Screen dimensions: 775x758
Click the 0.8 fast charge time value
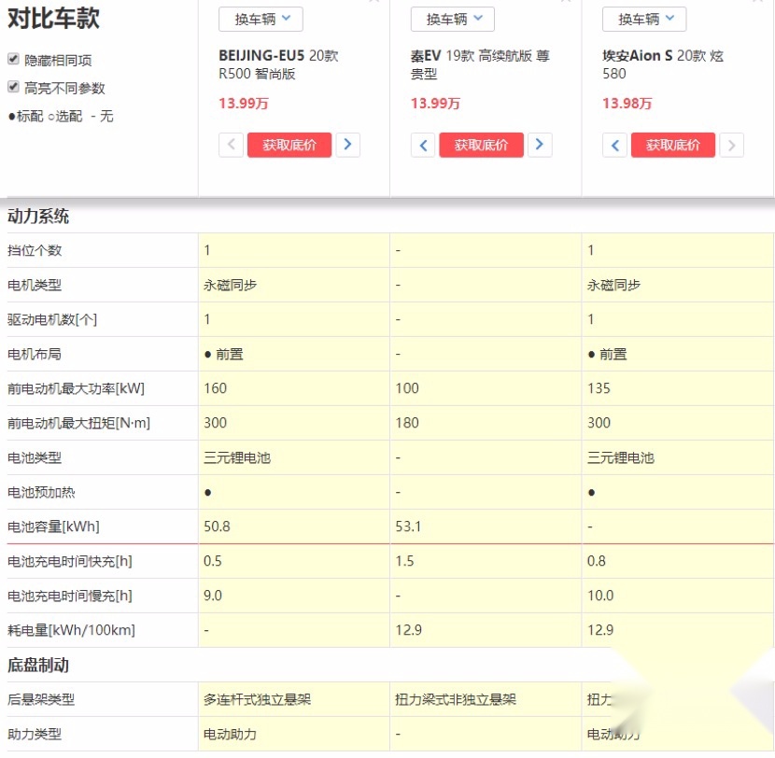pos(596,561)
